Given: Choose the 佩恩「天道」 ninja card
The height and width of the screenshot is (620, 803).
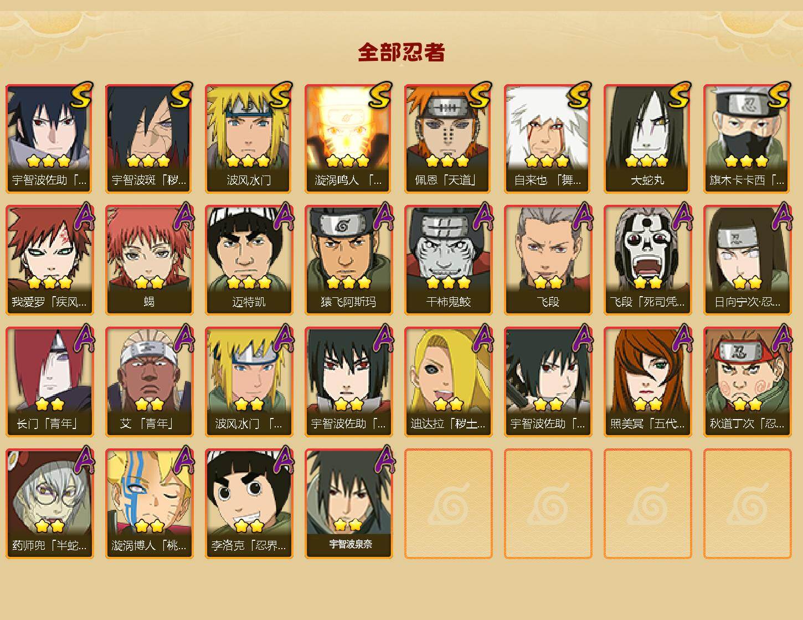Looking at the screenshot, I should [x=448, y=138].
